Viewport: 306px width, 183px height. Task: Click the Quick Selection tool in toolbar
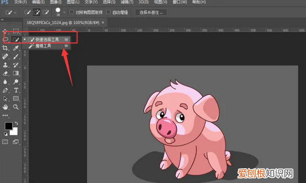pos(16,40)
